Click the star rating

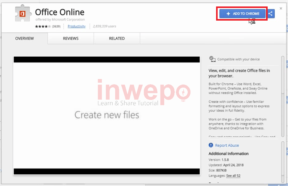[x=43, y=26]
